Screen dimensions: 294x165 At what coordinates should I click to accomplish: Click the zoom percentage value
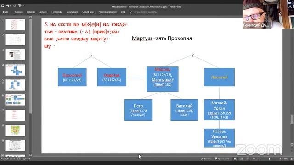(x=286, y=159)
